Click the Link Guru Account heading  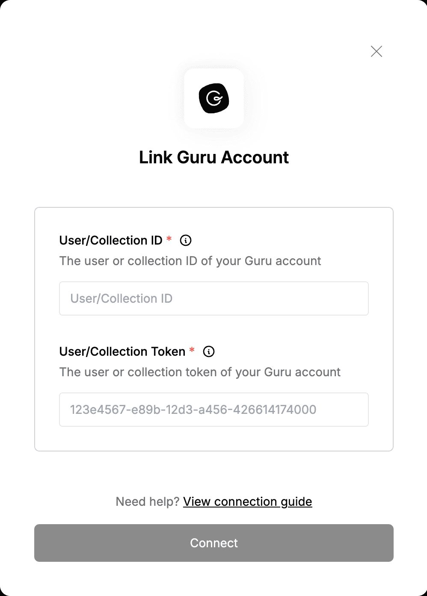[x=214, y=157]
